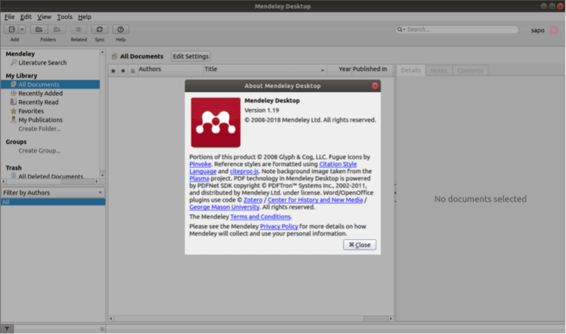
Task: Open the George Mason University link
Action: (224, 207)
